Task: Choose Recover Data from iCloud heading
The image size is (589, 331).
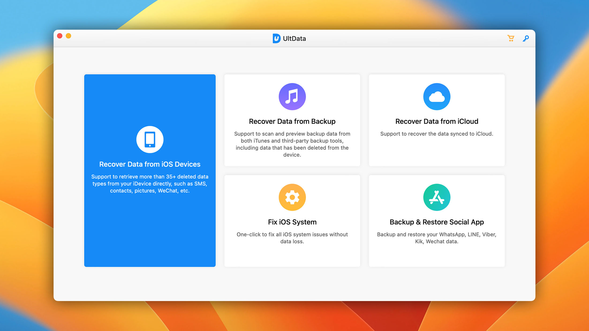Action: click(x=437, y=121)
